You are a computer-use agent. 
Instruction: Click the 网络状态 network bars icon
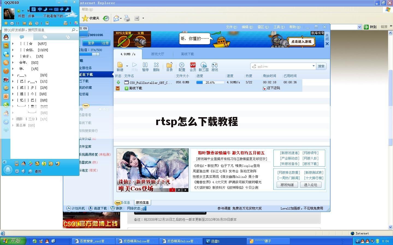pyautogui.click(x=144, y=208)
